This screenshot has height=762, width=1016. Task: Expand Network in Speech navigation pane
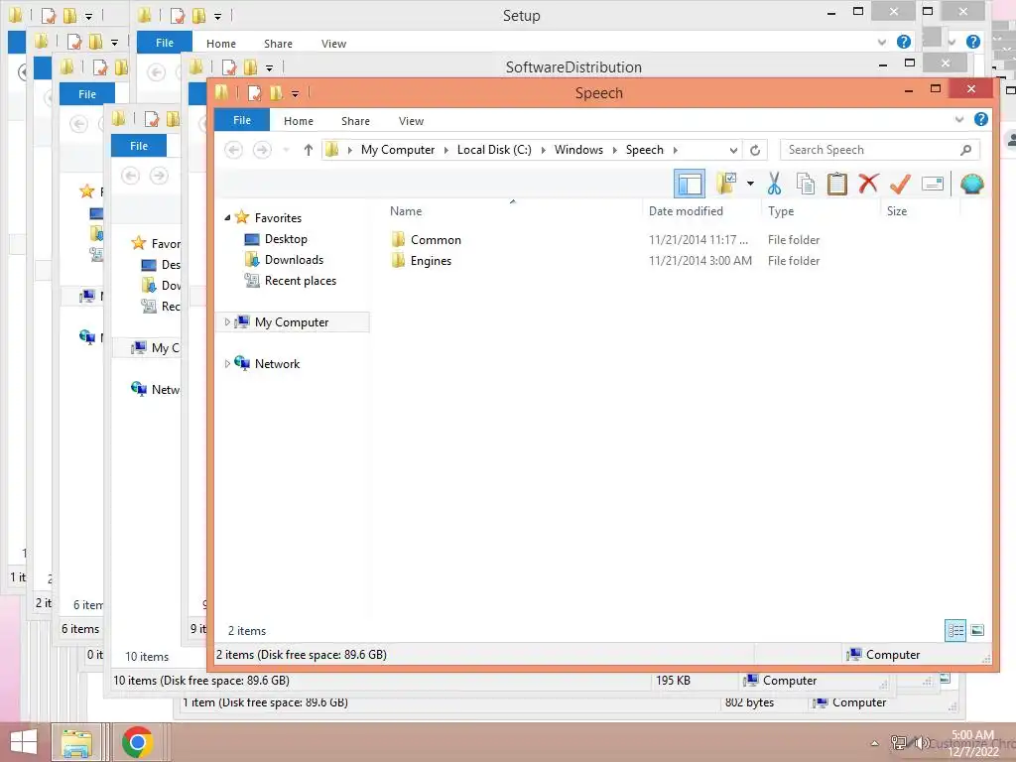tap(227, 364)
